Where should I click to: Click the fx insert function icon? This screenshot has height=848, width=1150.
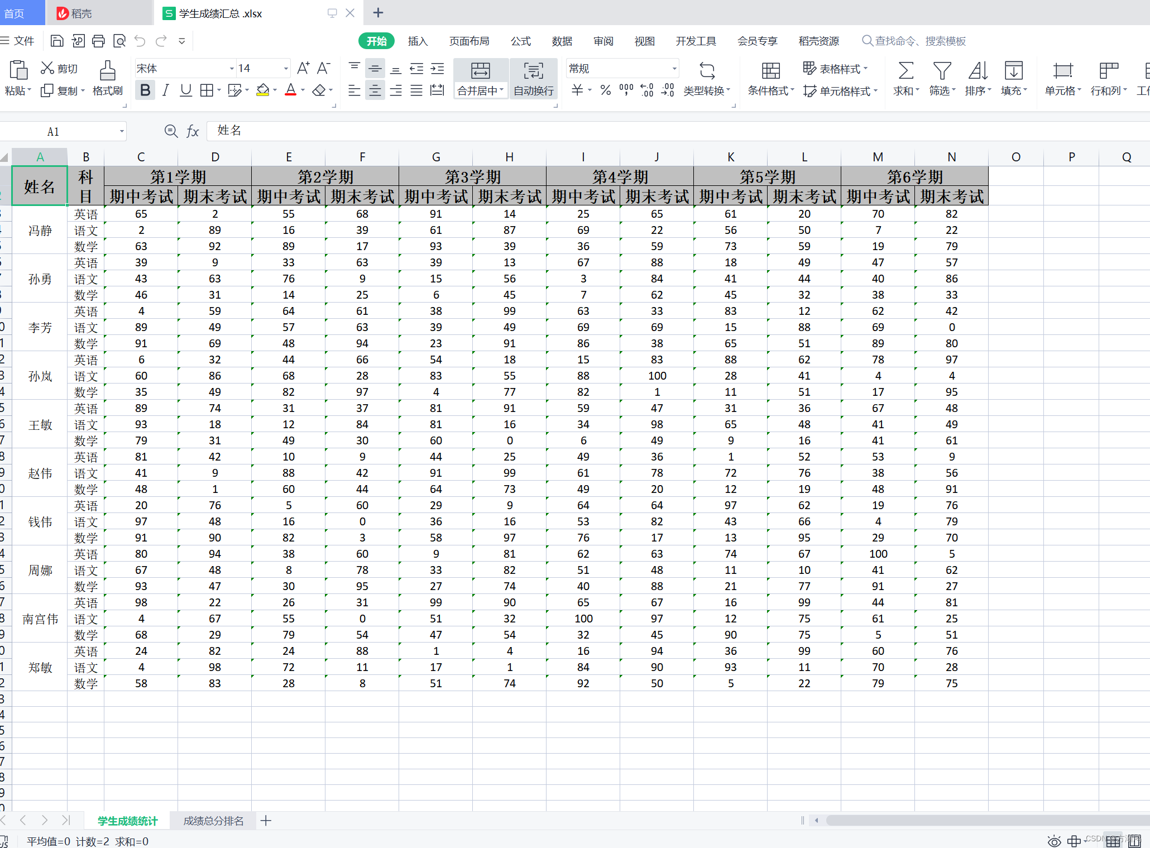pos(193,131)
